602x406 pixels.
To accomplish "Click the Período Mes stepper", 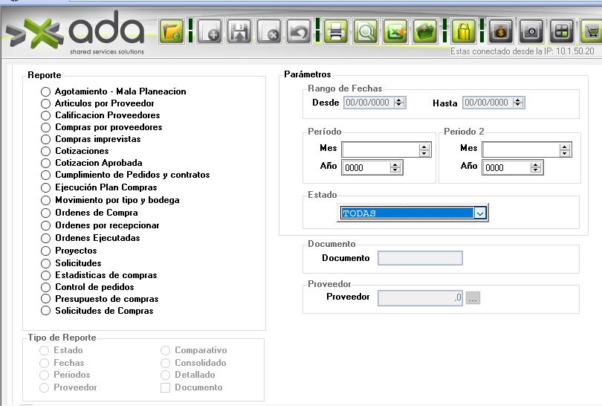I will pyautogui.click(x=424, y=149).
